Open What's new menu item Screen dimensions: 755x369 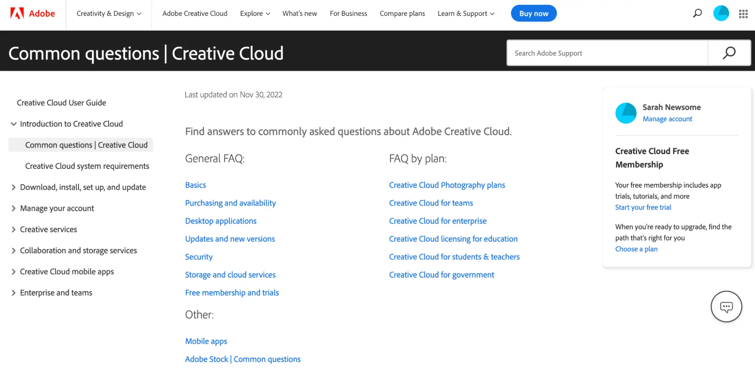300,14
